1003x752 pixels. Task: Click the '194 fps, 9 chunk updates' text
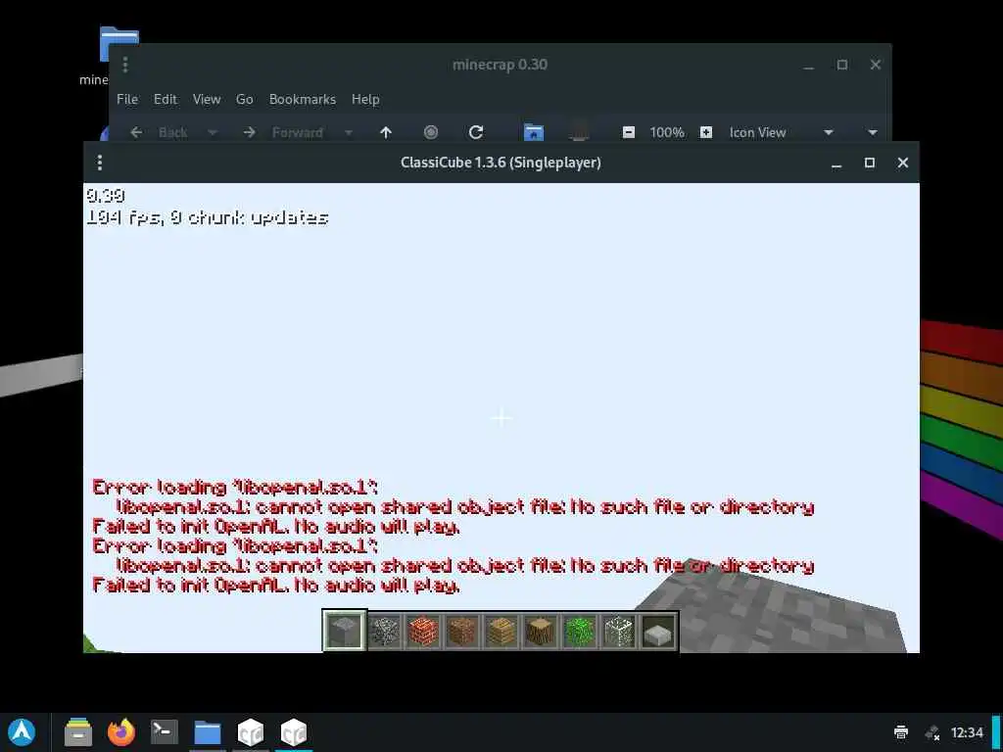click(x=208, y=217)
